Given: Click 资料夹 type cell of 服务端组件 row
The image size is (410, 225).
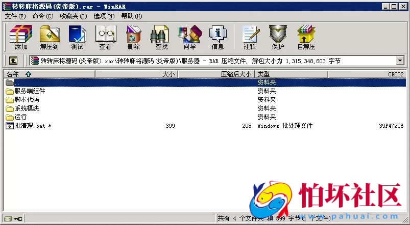Looking at the screenshot, I should click(267, 91).
